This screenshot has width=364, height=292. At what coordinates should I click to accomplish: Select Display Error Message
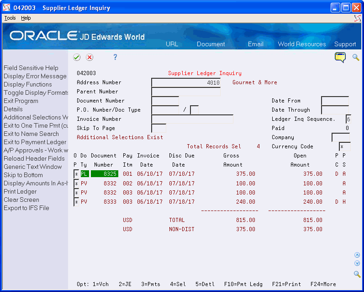click(x=35, y=76)
